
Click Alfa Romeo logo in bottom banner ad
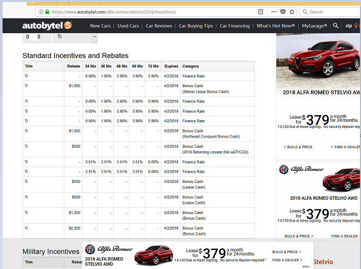pos(109,249)
